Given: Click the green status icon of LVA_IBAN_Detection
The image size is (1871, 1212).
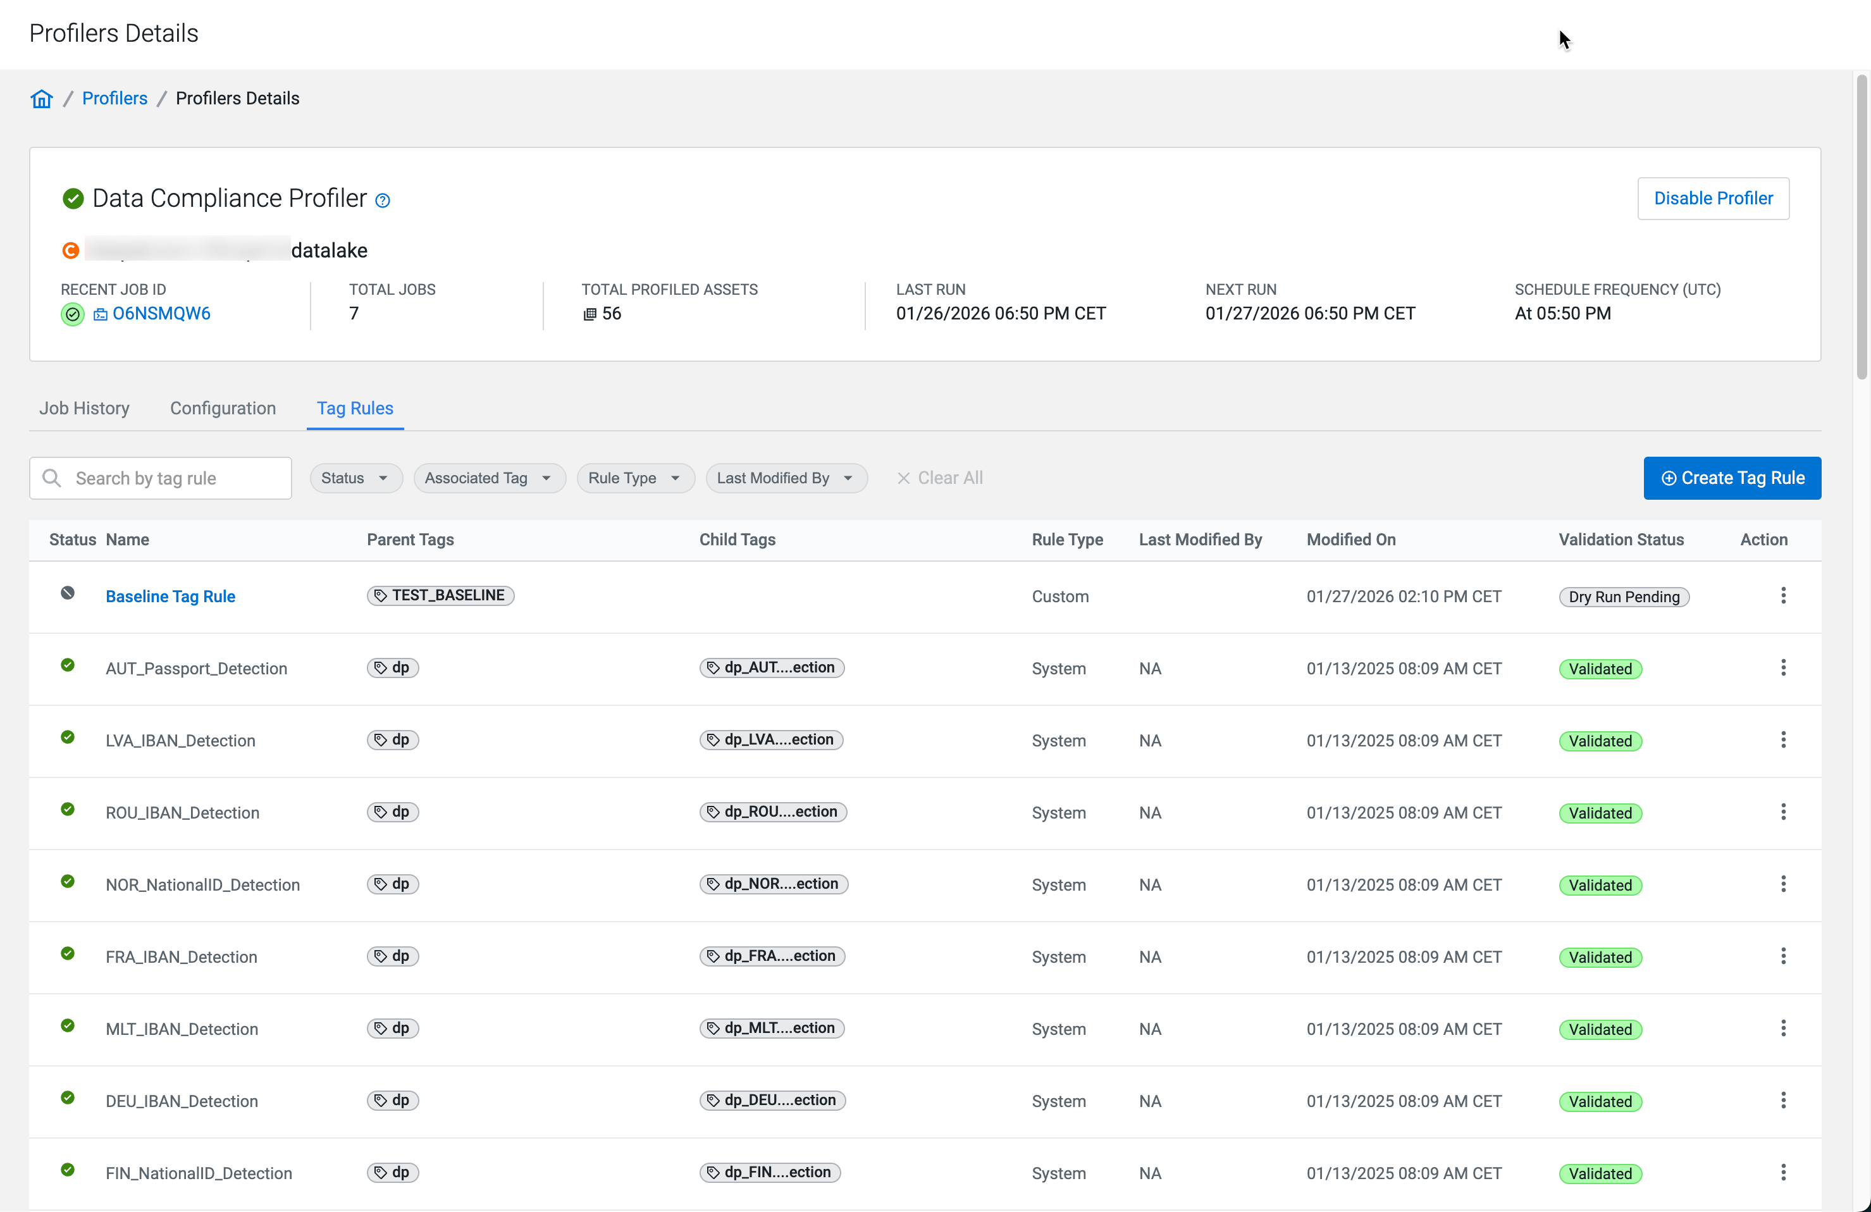Looking at the screenshot, I should tap(68, 738).
